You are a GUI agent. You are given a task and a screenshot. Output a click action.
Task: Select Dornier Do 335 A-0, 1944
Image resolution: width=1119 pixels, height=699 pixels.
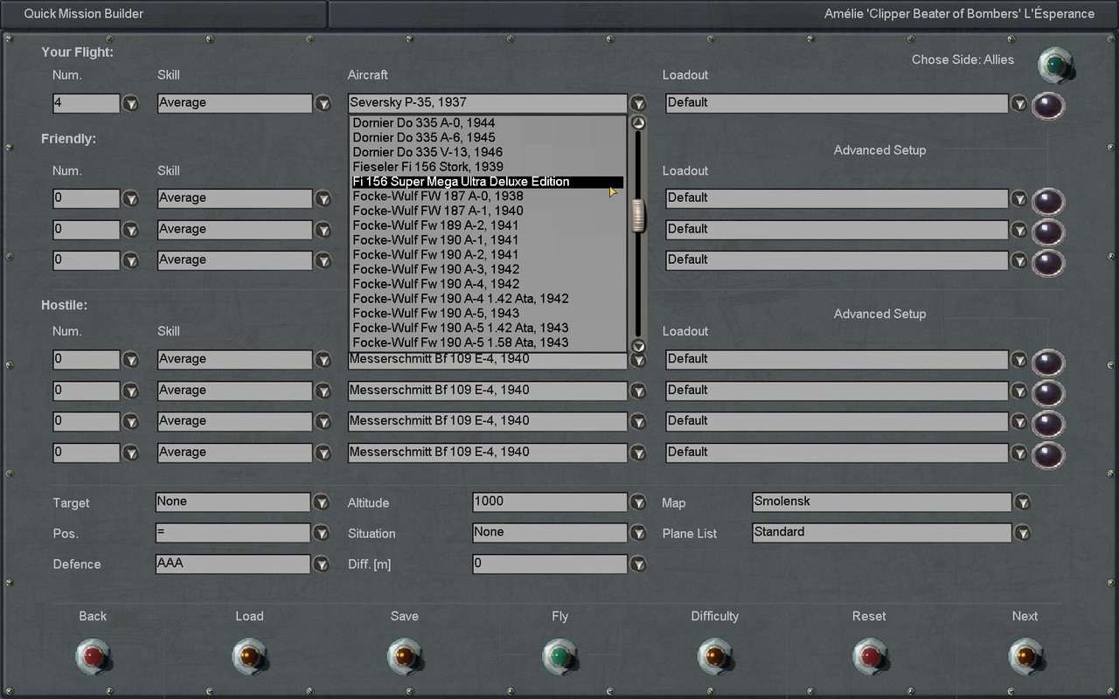487,123
